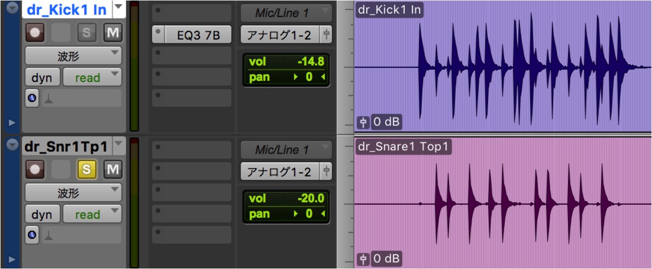The height and width of the screenshot is (269, 652).
Task: Click dr_Kick1 In volume value -14.8
Action: [311, 62]
